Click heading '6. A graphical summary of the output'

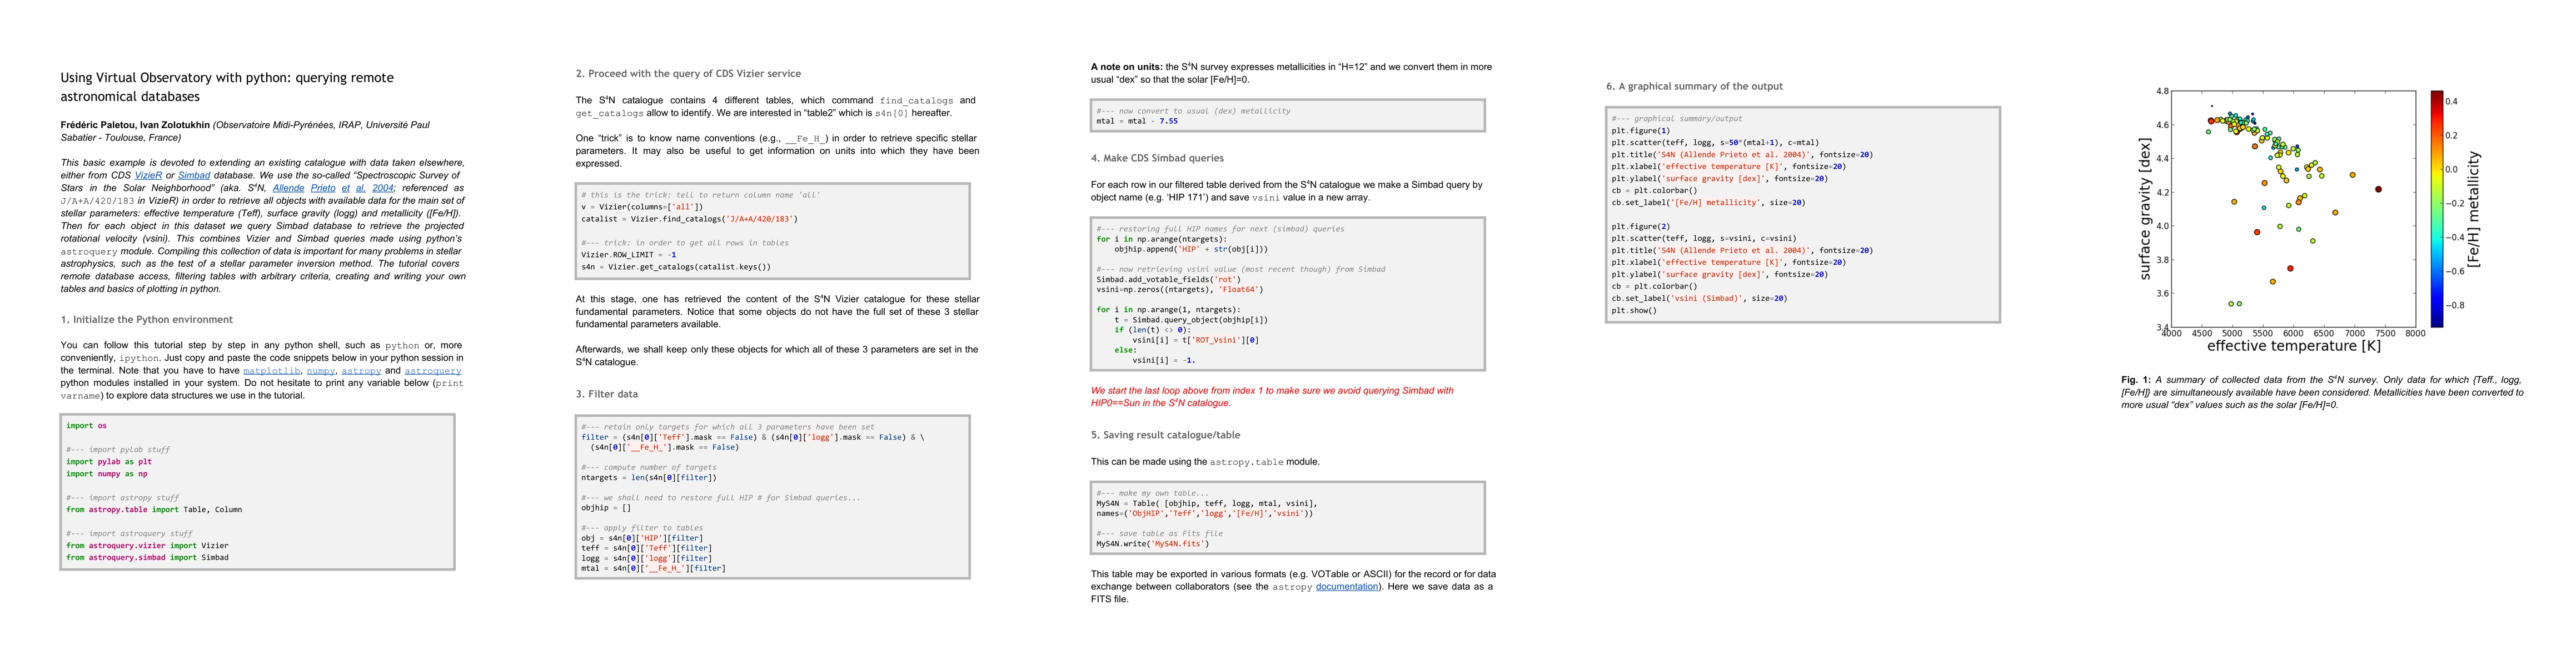1694,87
